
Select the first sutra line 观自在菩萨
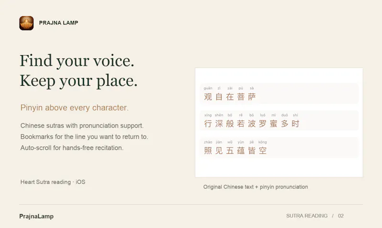(279, 93)
